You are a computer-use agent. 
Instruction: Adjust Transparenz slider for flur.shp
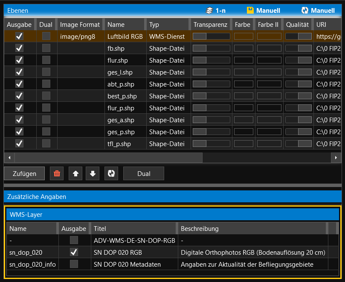point(211,60)
